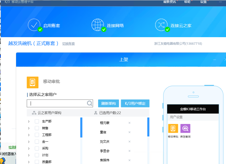Remove 李显会 from selected users

point(129,151)
